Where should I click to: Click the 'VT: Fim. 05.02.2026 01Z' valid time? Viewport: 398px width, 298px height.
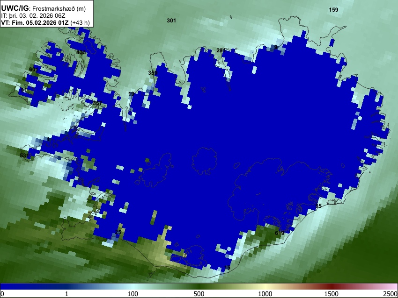tap(35, 22)
